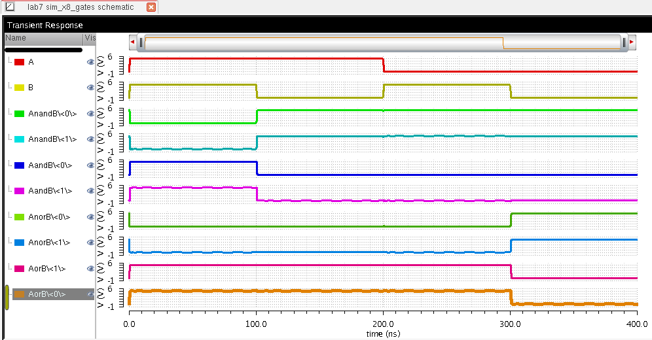Hide the AnorB<0> waveform
The width and height of the screenshot is (652, 340).
tap(90, 216)
